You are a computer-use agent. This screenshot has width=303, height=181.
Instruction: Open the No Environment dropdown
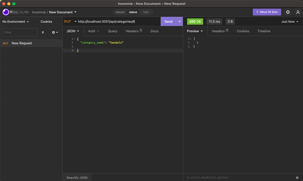coord(16,22)
